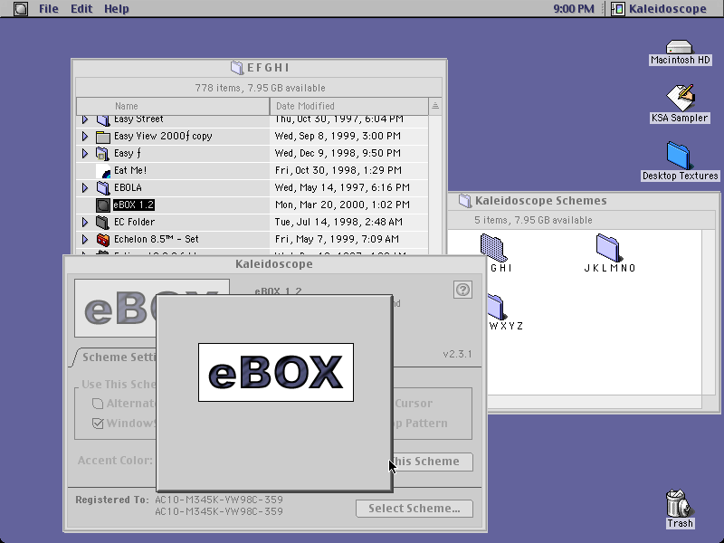Switch to the Scheme Settings tab
The image size is (724, 543).
click(119, 357)
